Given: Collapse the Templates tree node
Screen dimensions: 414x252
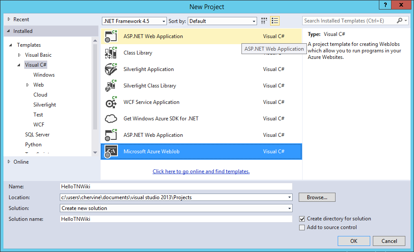Looking at the screenshot, I should [x=11, y=45].
